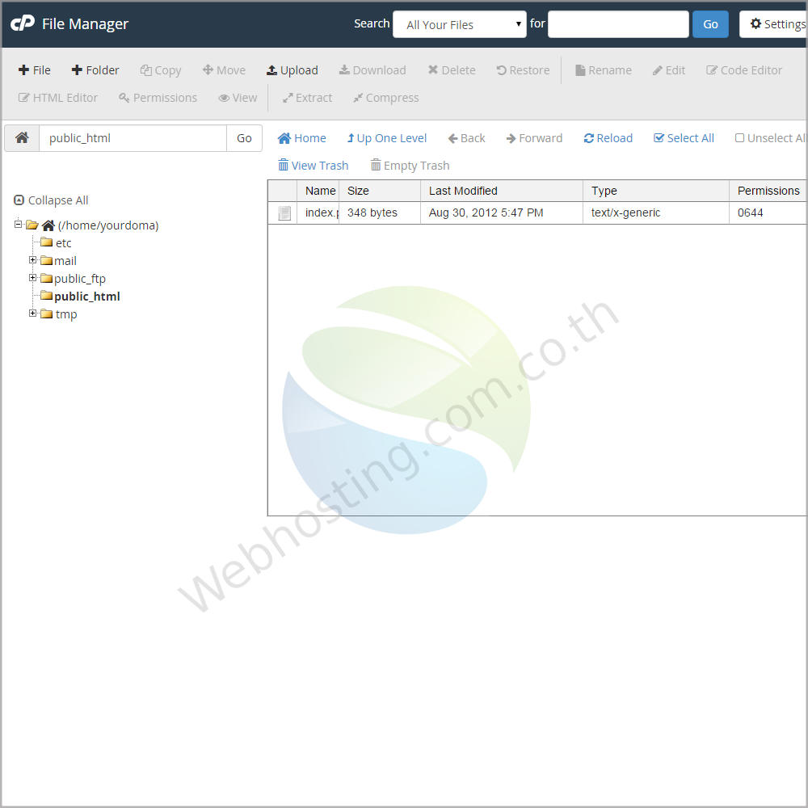808x808 pixels.
Task: Open the Settings button
Action: pos(773,24)
